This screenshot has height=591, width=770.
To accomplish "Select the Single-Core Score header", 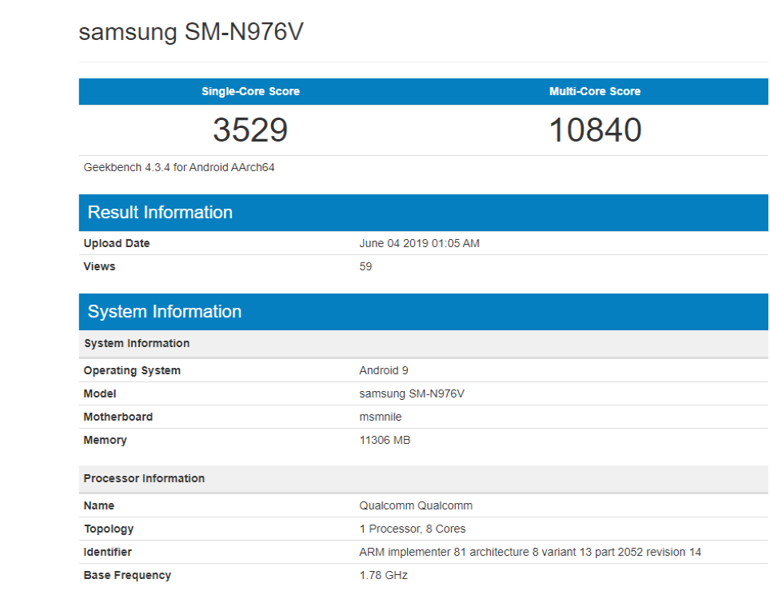I will tap(250, 91).
